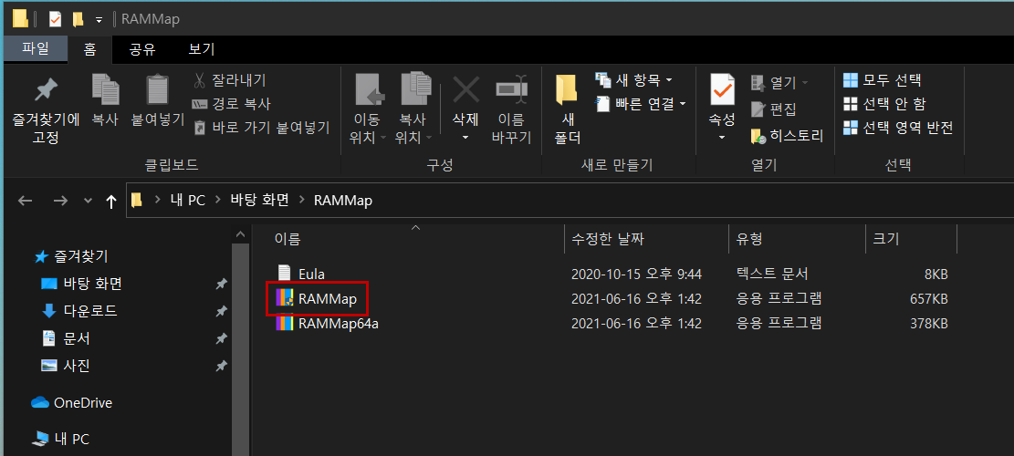Click 657KB size cell

click(928, 299)
